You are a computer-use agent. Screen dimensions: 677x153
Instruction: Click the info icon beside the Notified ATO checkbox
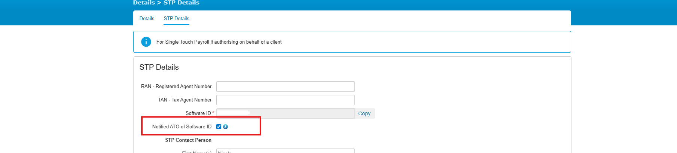point(225,127)
